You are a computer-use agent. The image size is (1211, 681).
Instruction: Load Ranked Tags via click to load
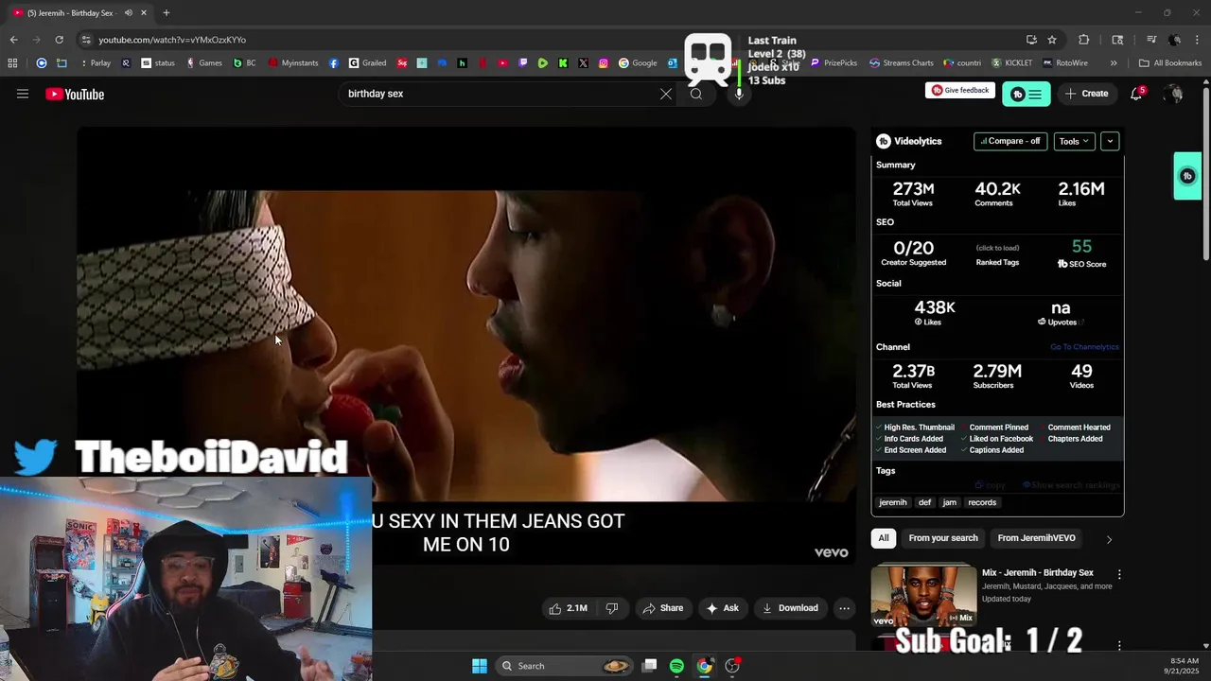tap(997, 248)
